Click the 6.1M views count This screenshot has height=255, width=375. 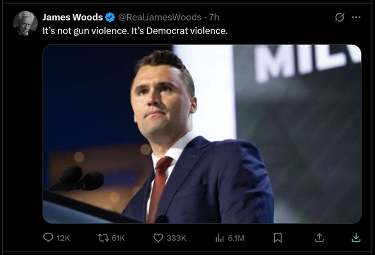236,238
